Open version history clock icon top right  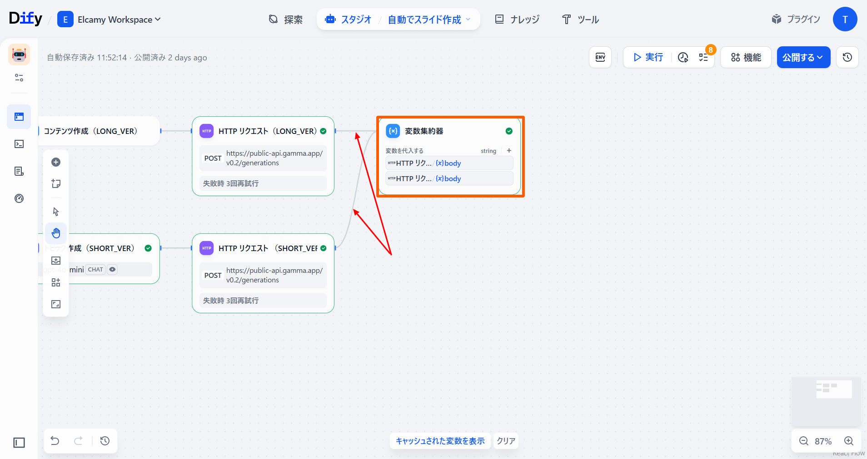tap(847, 57)
